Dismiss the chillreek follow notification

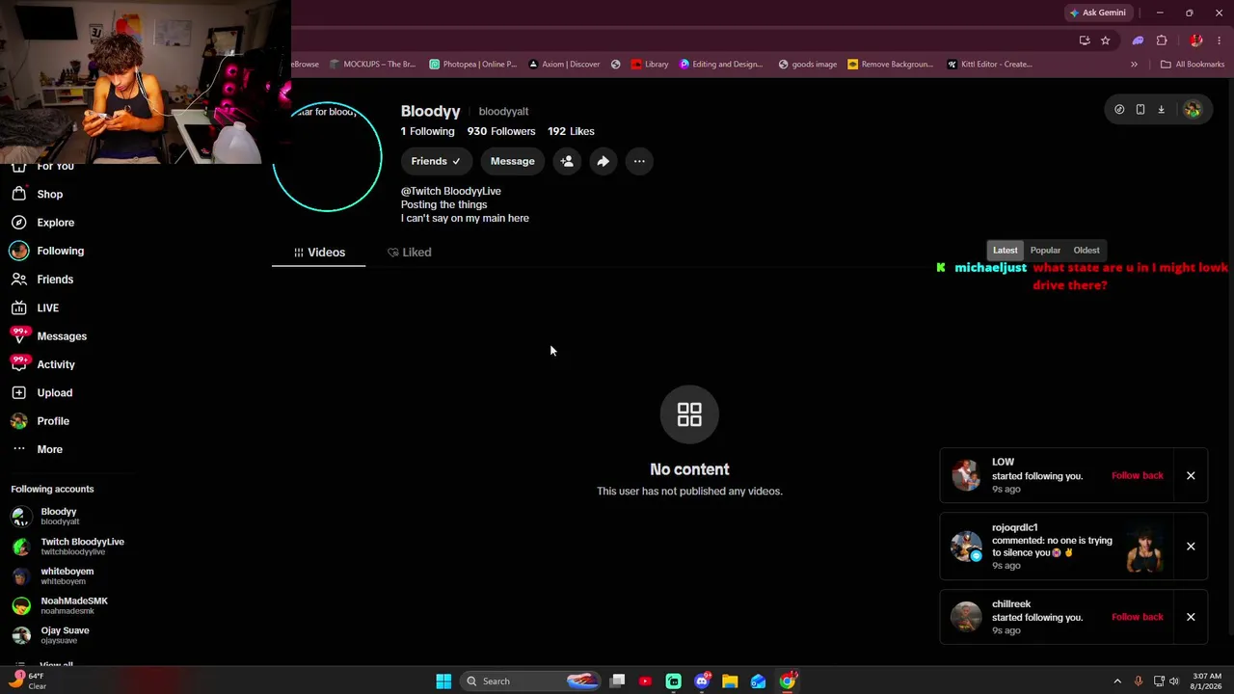point(1191,617)
